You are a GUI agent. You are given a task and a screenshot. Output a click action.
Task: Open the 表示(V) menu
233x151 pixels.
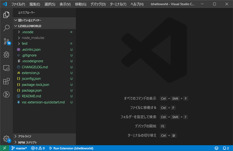(65, 4)
